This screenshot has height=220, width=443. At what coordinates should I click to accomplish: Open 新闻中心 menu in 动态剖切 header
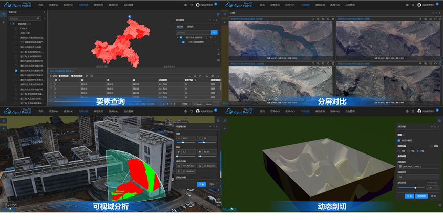(335, 111)
